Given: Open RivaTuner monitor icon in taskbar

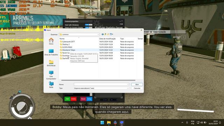Looking at the screenshot, I should (x=121, y=122).
